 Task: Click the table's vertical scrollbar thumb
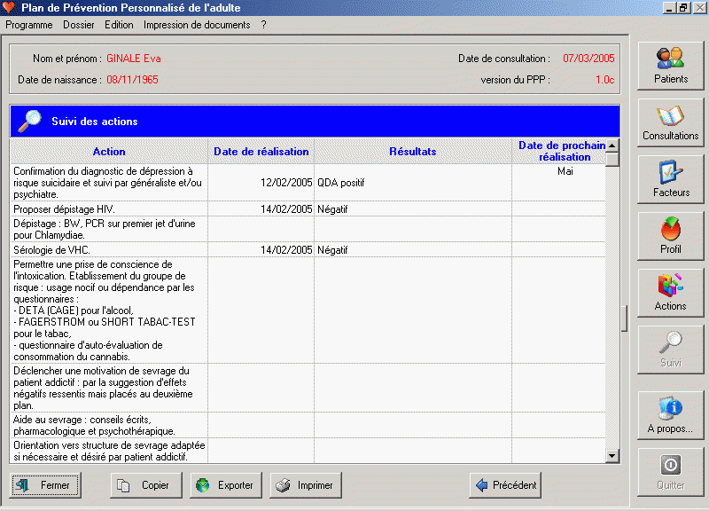coord(612,160)
